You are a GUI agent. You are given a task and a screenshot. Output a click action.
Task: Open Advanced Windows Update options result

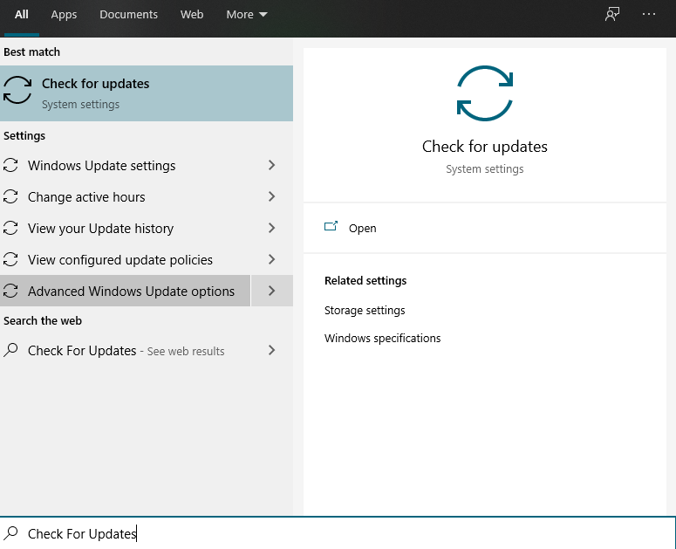125,292
